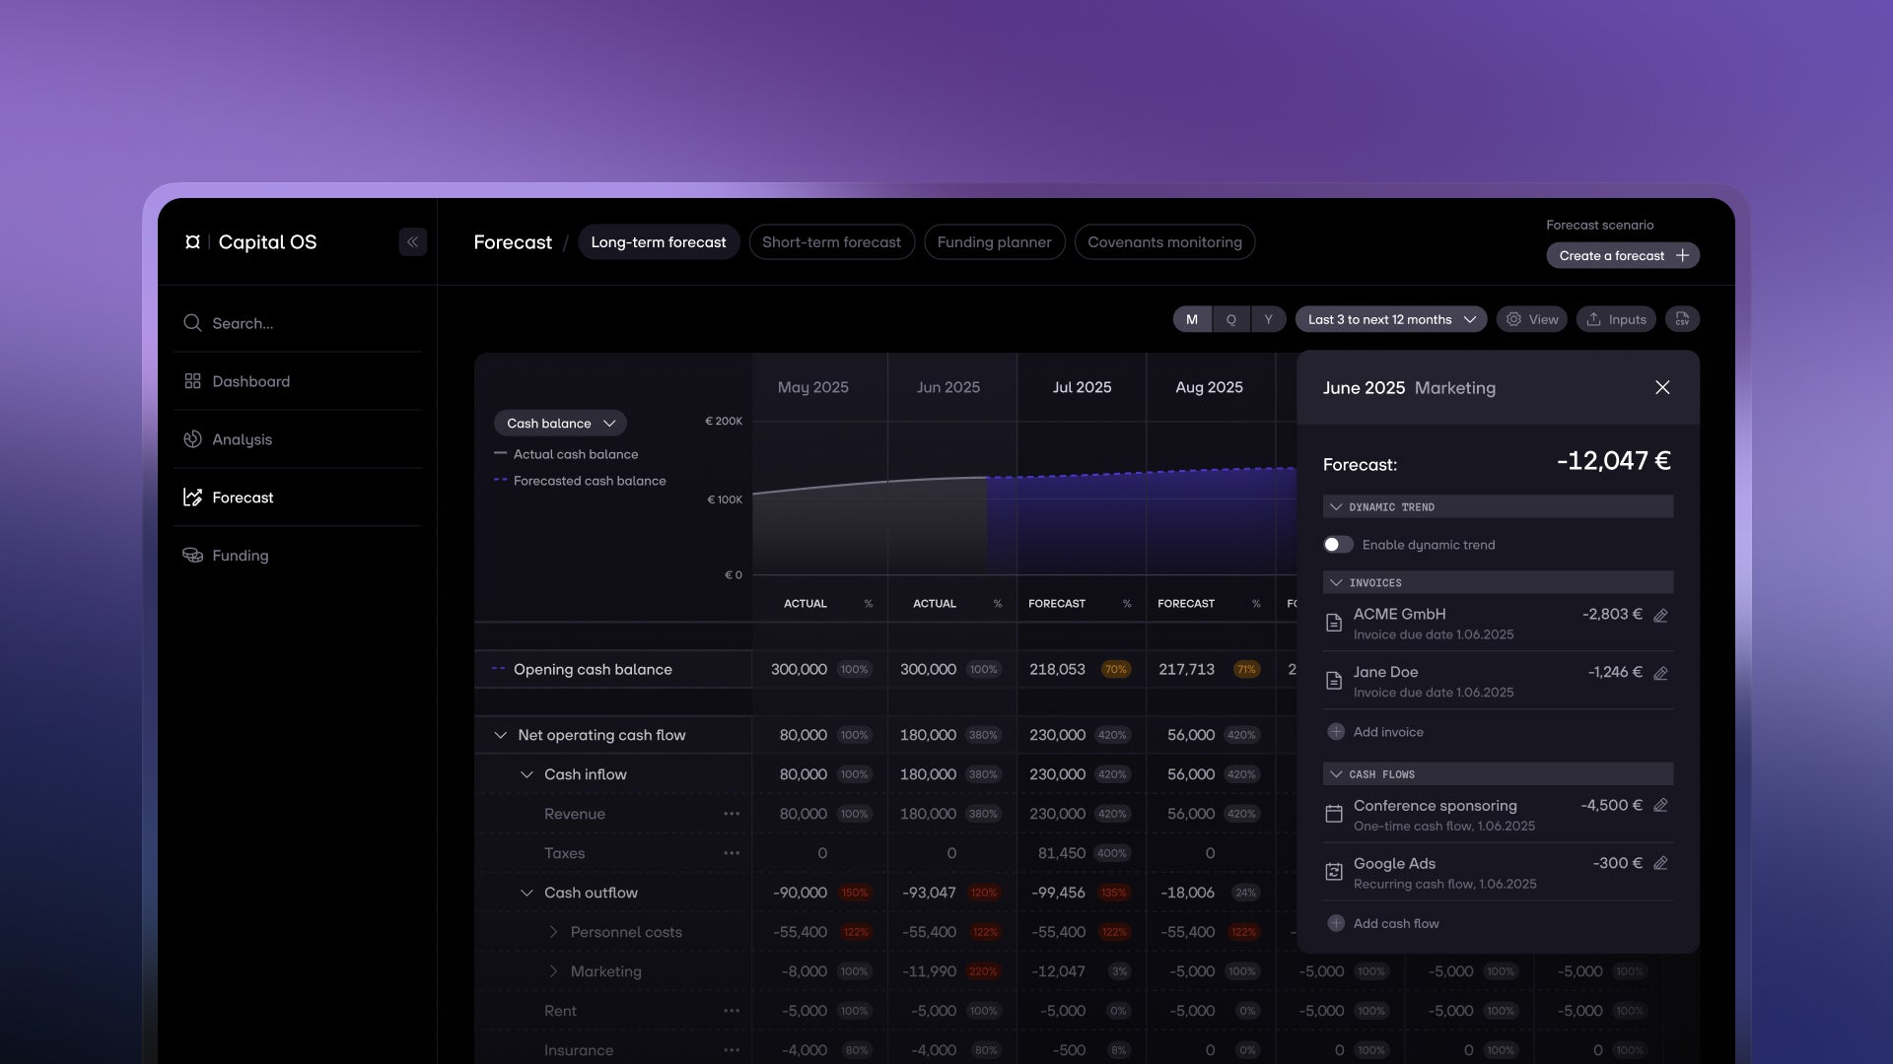The image size is (1893, 1064).
Task: Edit Conference sponsoring pencil icon
Action: 1660,806
